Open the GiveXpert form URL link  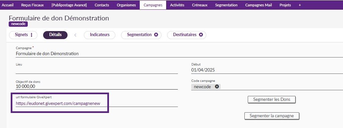58,104
